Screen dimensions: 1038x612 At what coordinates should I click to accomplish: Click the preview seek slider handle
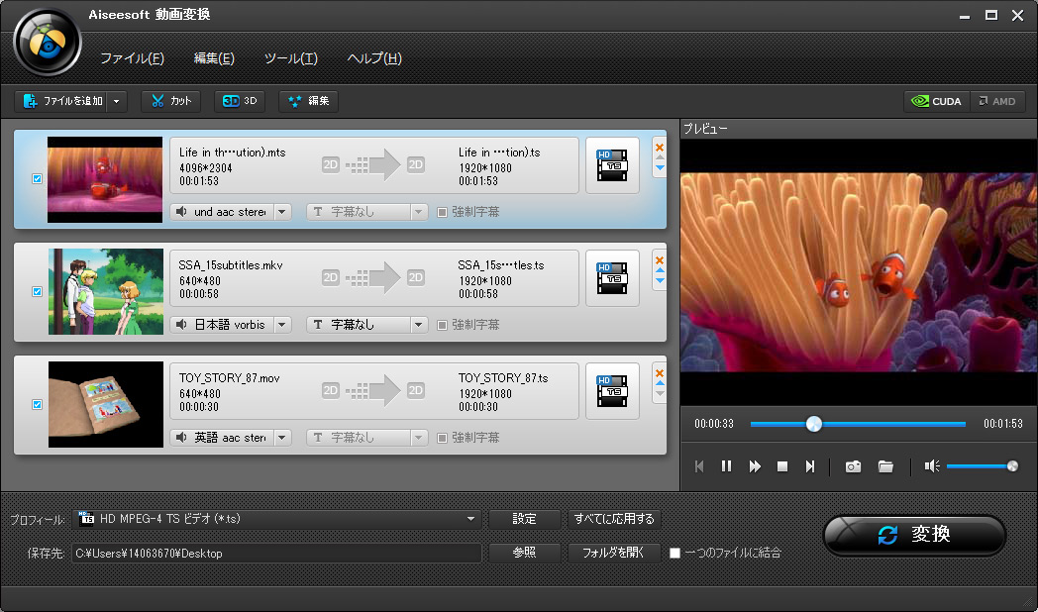pyautogui.click(x=813, y=424)
